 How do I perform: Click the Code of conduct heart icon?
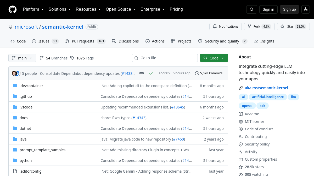tap(241, 129)
